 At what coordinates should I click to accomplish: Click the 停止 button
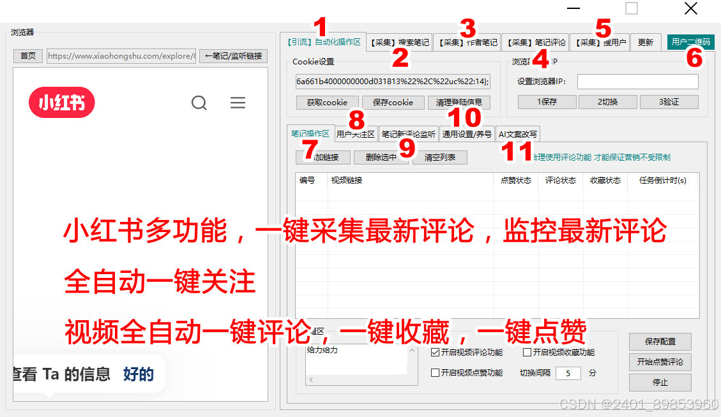[x=660, y=382]
